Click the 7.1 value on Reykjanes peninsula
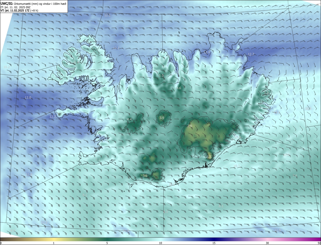Image resolution: width=321 pixels, height=245 pixels. pos(98,159)
